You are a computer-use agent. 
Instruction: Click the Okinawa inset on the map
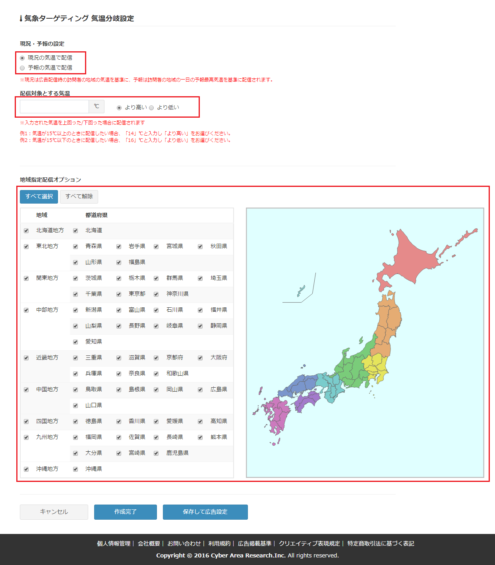[x=301, y=291]
